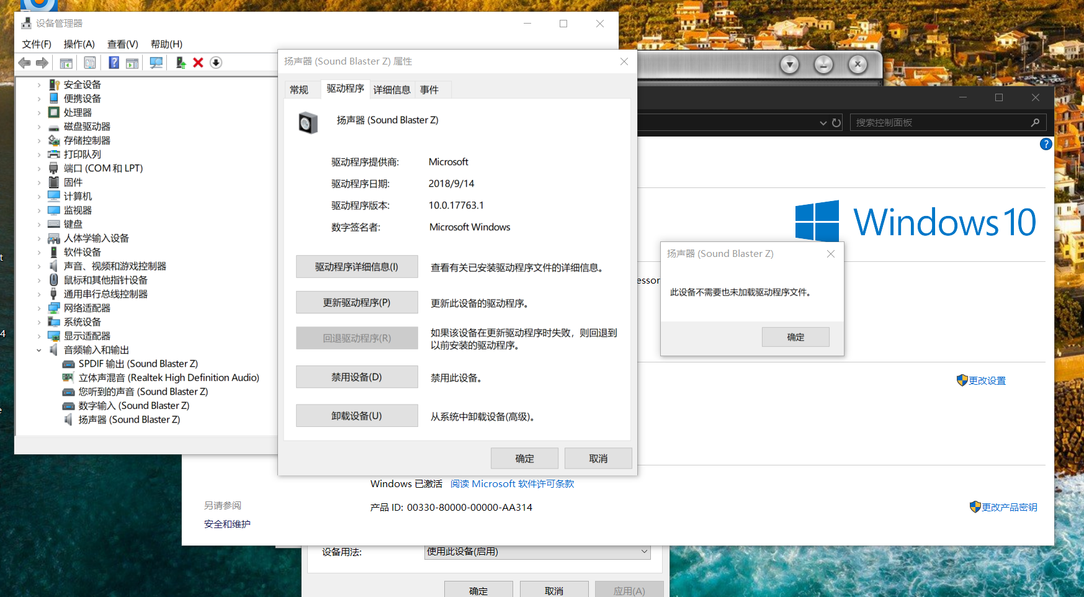The image size is (1084, 597).
Task: Click the refresh icon next to address bar
Action: 836,123
